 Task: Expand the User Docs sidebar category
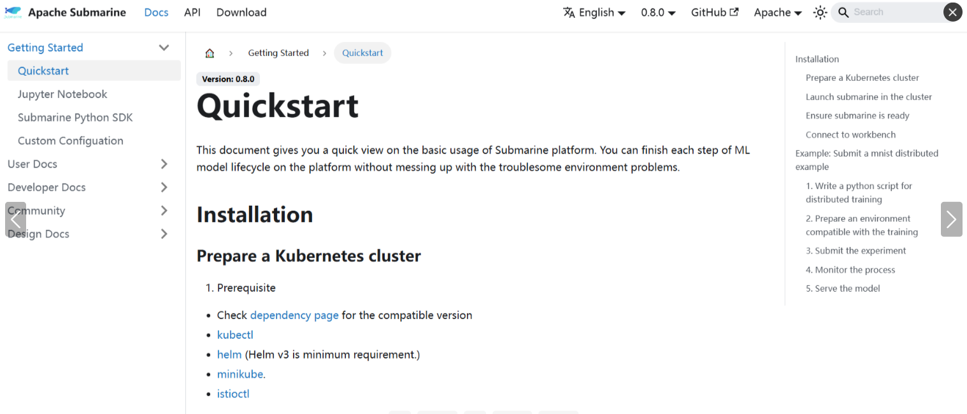164,164
